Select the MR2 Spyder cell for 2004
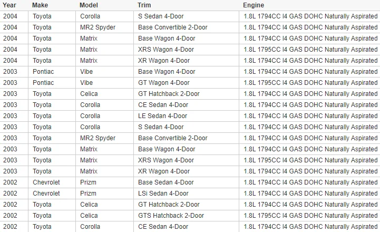380x232 pixels. 98,27
